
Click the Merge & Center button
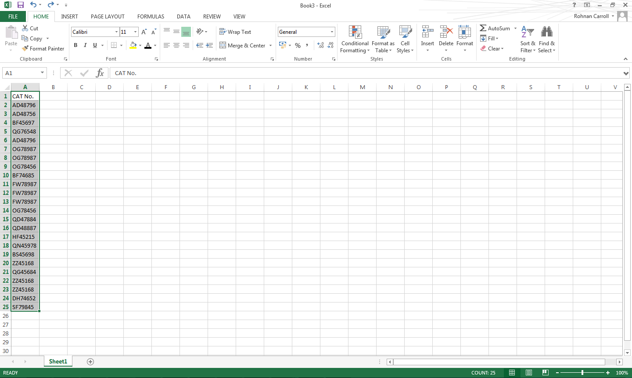coord(243,45)
